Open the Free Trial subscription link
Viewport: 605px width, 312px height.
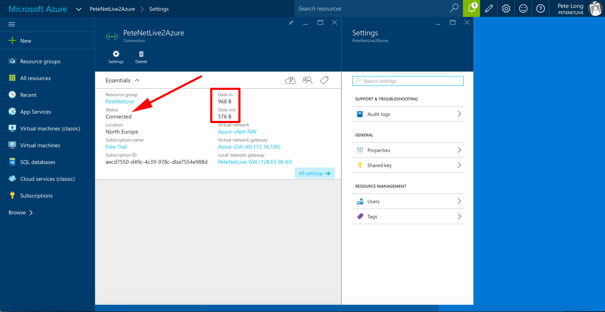point(116,147)
